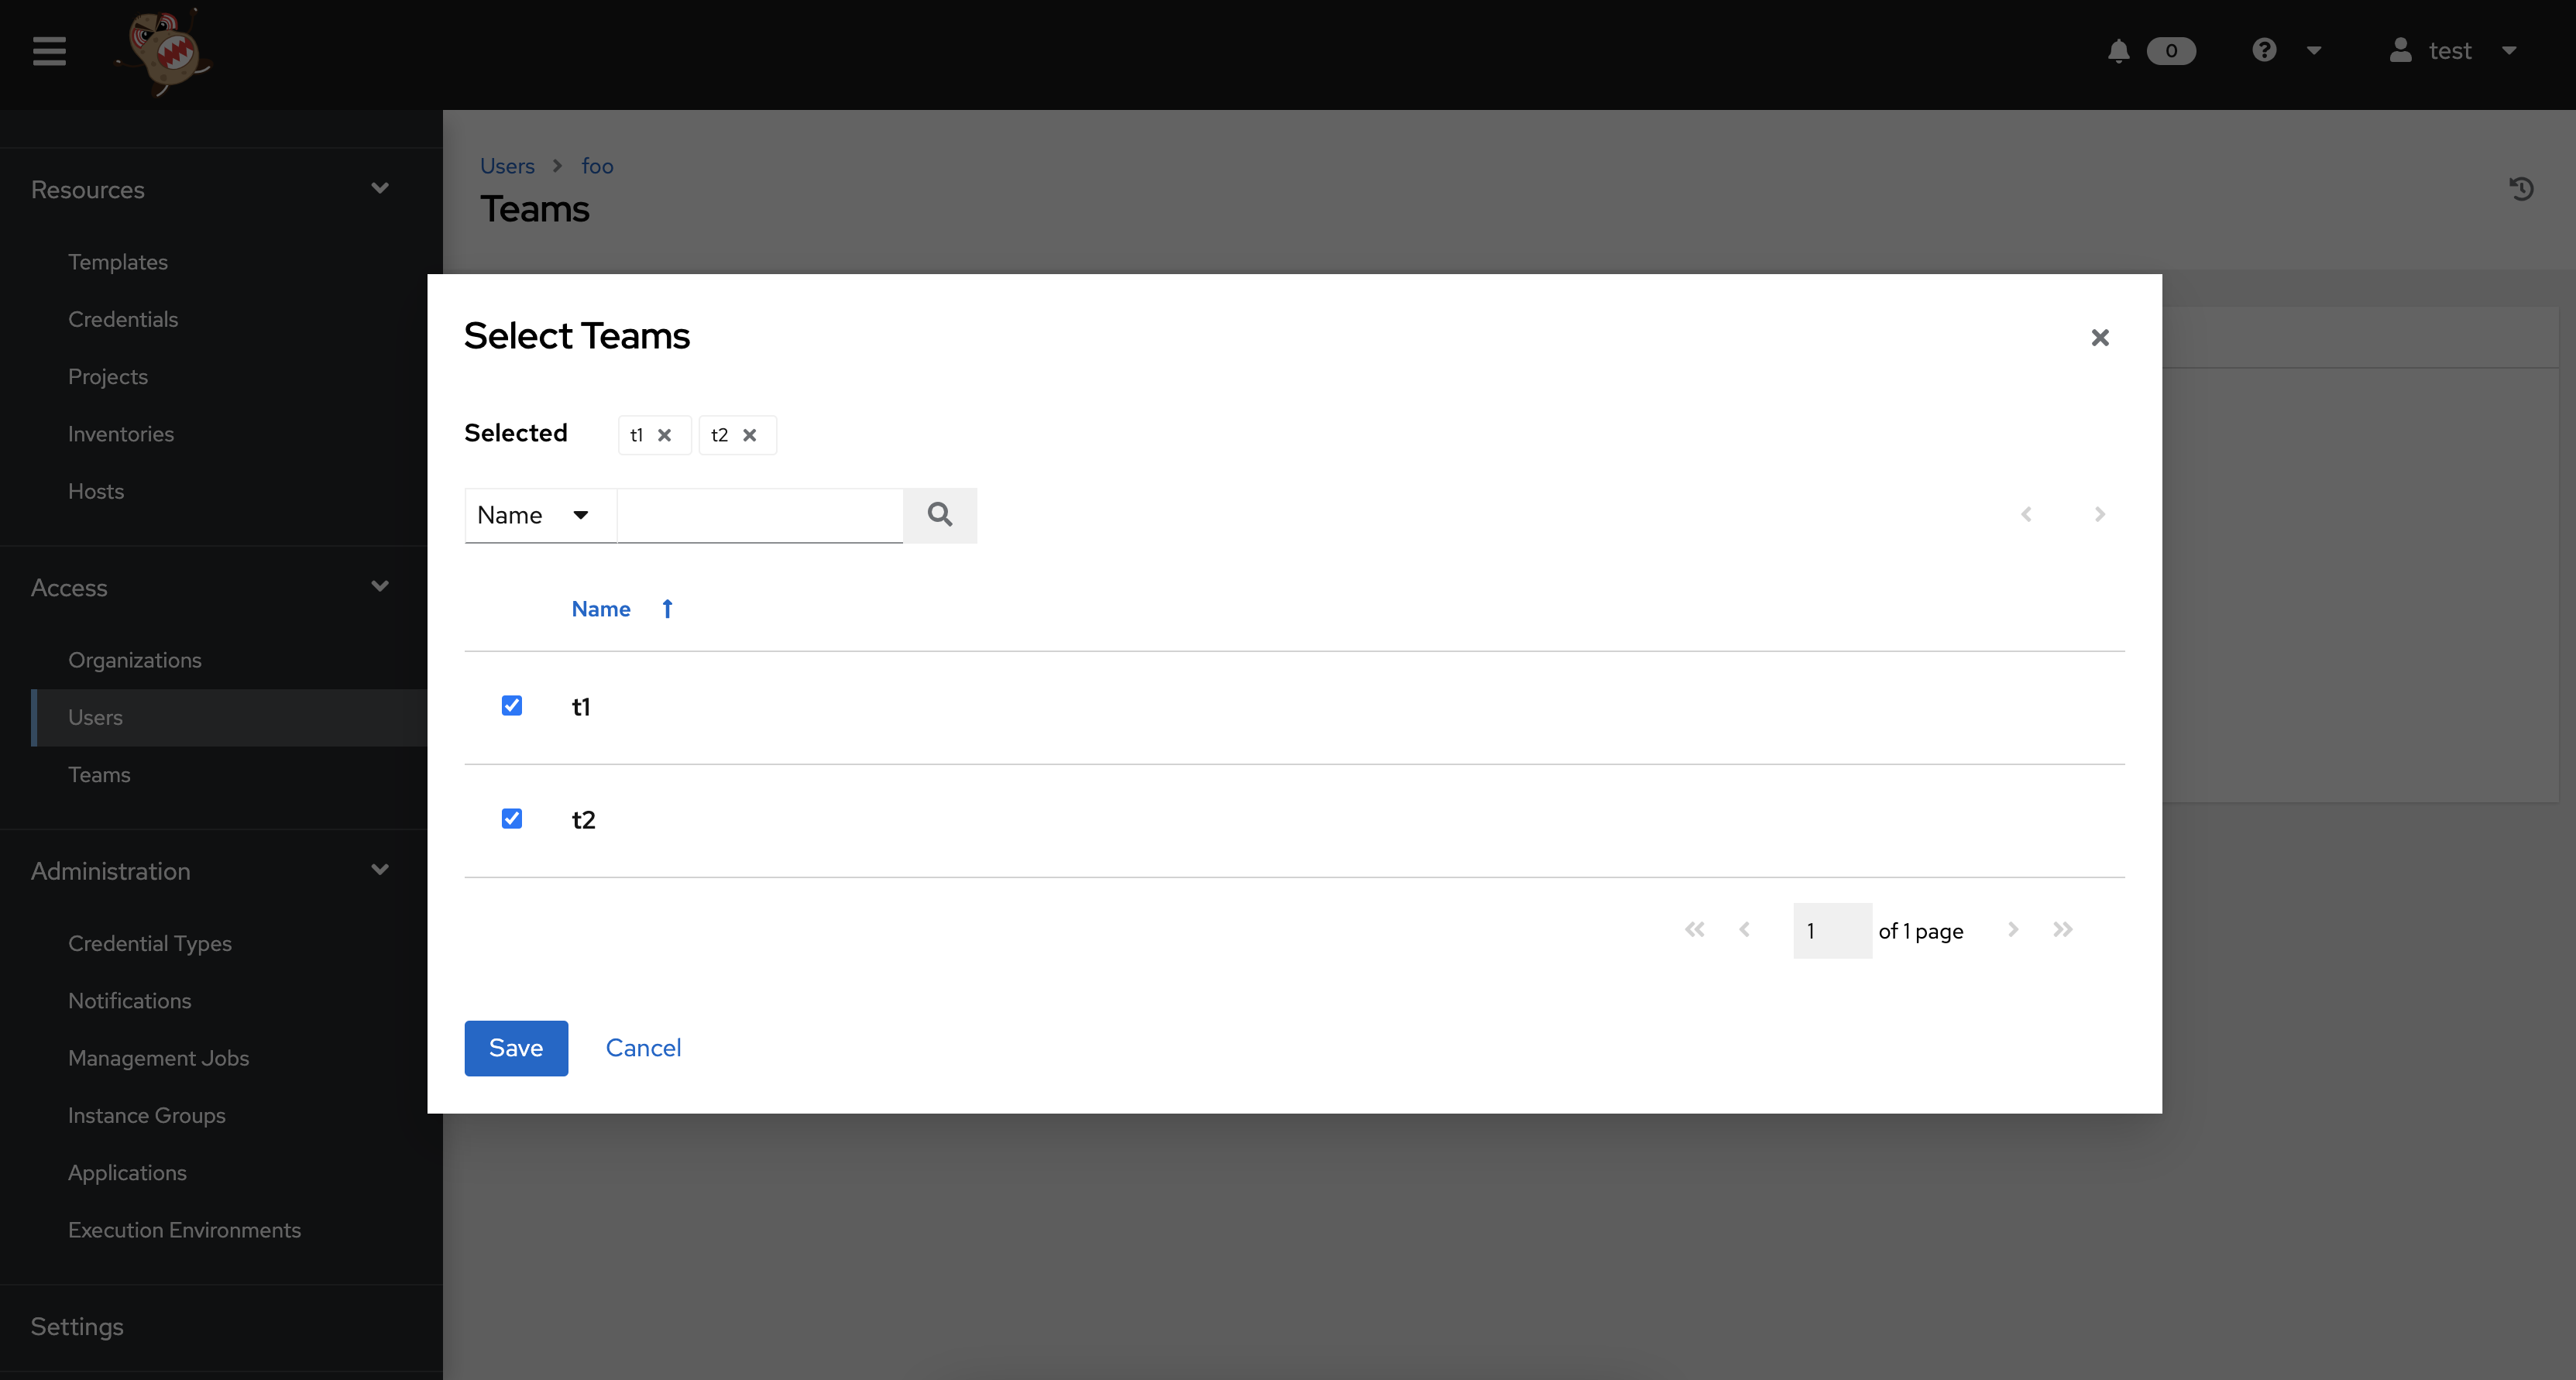The height and width of the screenshot is (1380, 2576).
Task: Go to next page in top pagination
Action: [x=2100, y=514]
